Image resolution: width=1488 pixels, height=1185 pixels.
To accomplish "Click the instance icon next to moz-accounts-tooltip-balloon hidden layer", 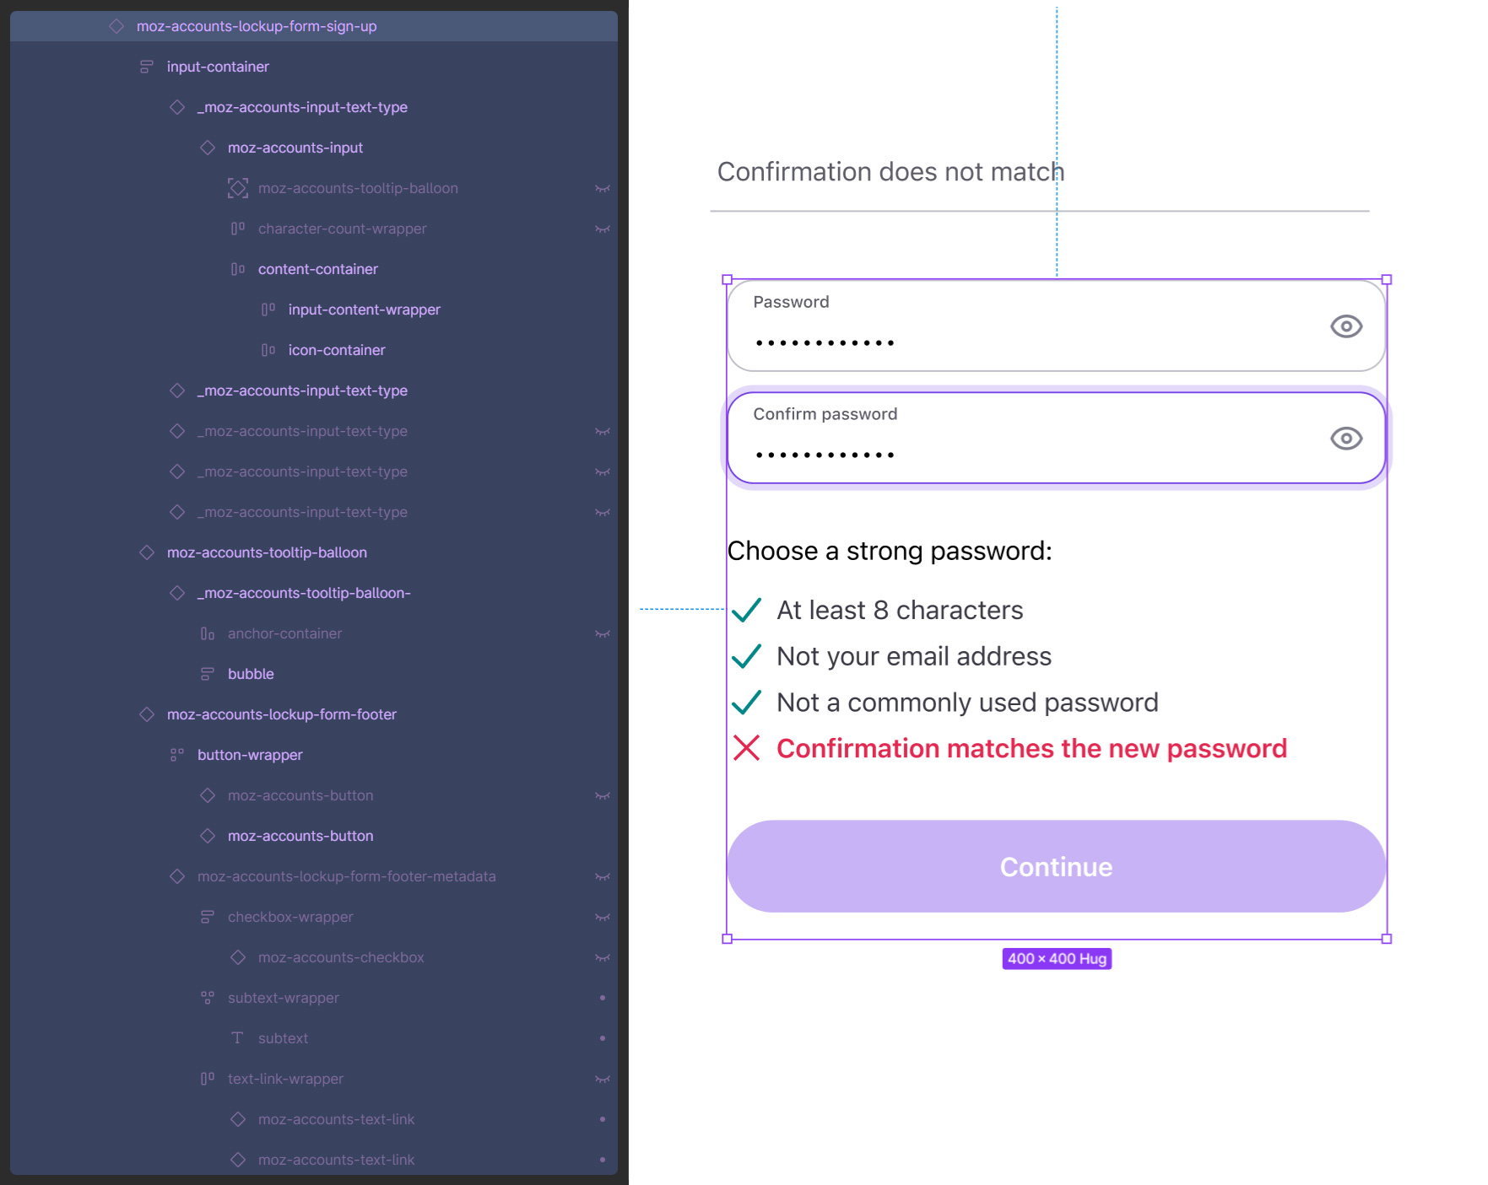I will coord(238,188).
